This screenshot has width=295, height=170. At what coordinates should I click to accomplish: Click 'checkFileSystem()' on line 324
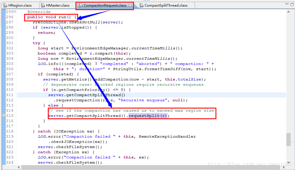click(78, 162)
